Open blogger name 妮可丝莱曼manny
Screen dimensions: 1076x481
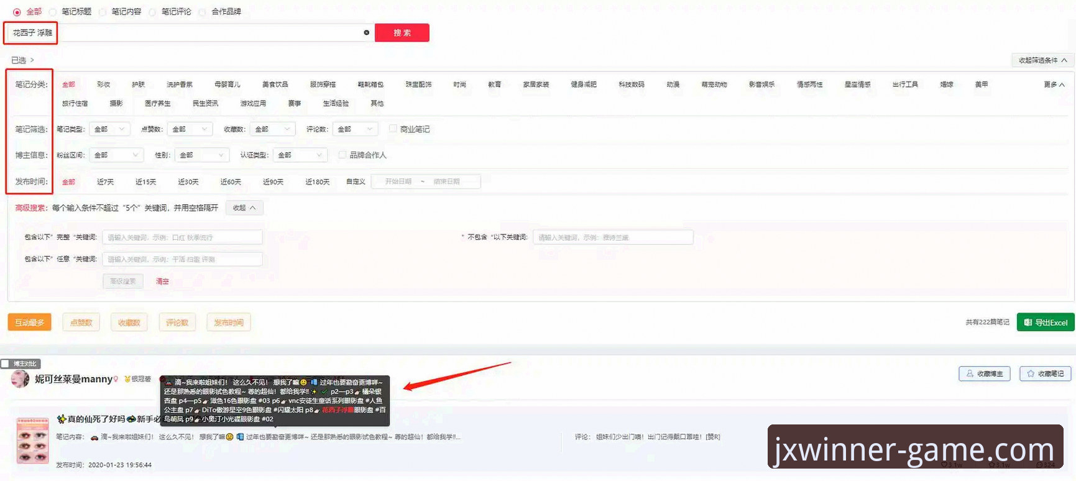73,379
